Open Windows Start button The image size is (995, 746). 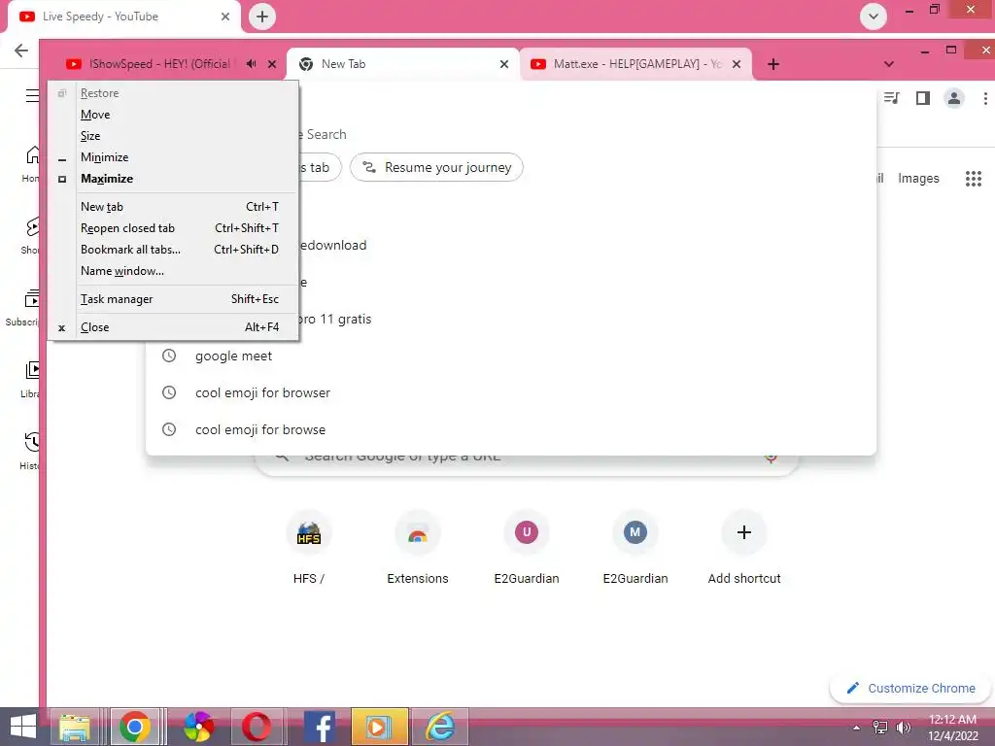22,727
